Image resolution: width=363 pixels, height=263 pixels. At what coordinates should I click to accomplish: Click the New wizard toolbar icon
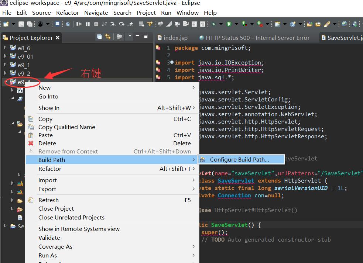6,24
